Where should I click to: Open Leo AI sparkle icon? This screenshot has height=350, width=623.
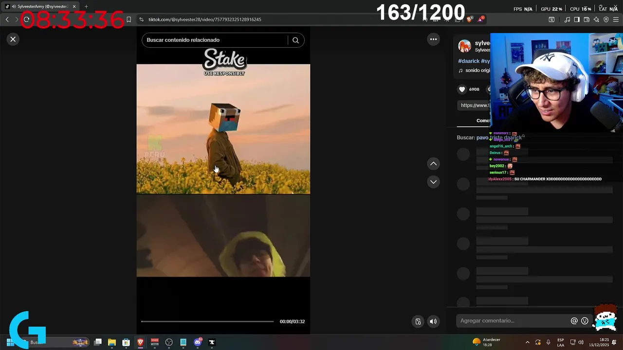coord(596,19)
